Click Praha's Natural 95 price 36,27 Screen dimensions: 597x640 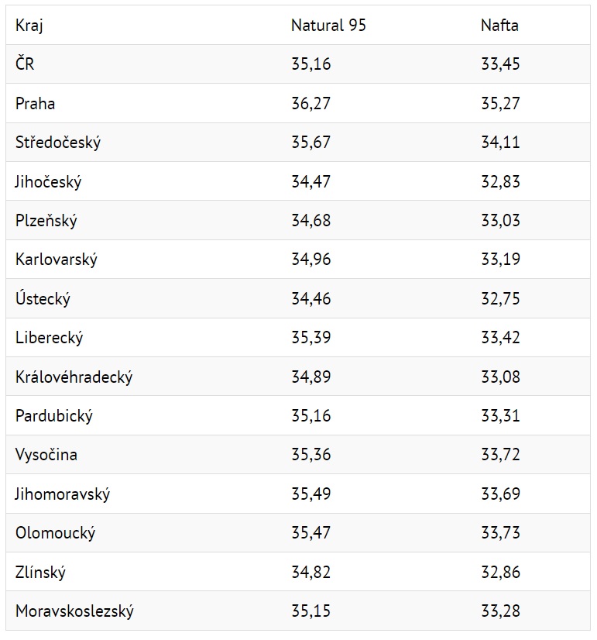311,103
